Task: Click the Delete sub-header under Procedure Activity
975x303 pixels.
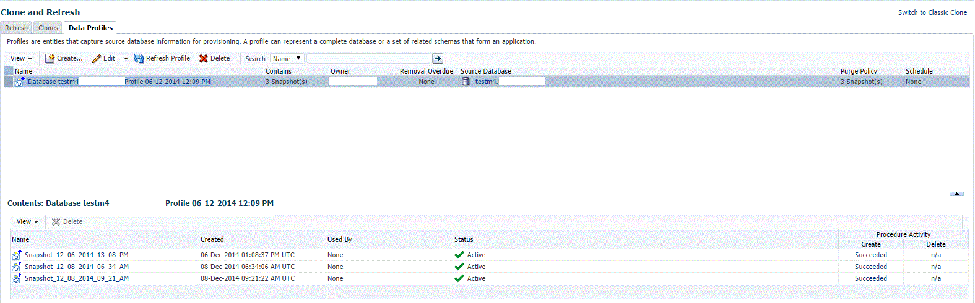Action: 936,244
